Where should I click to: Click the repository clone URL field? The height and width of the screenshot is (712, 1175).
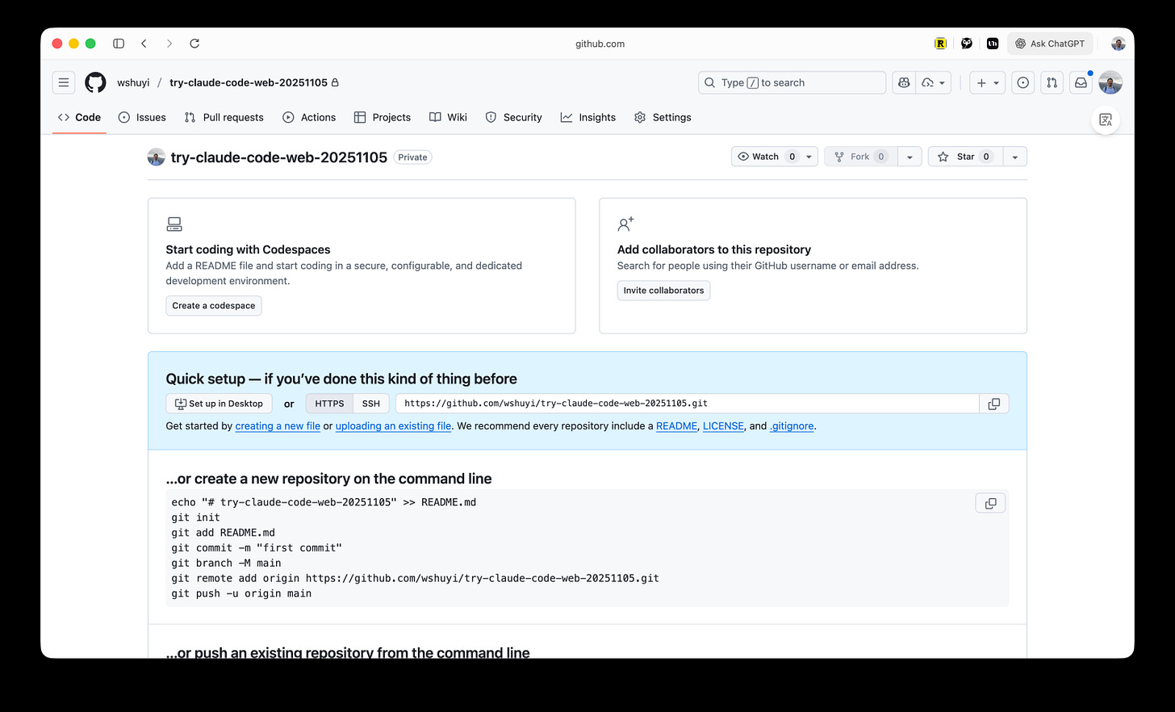tap(688, 404)
